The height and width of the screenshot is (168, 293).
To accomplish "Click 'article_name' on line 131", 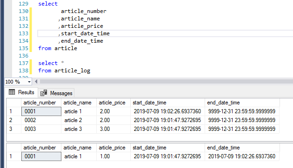I will tap(80, 19).
